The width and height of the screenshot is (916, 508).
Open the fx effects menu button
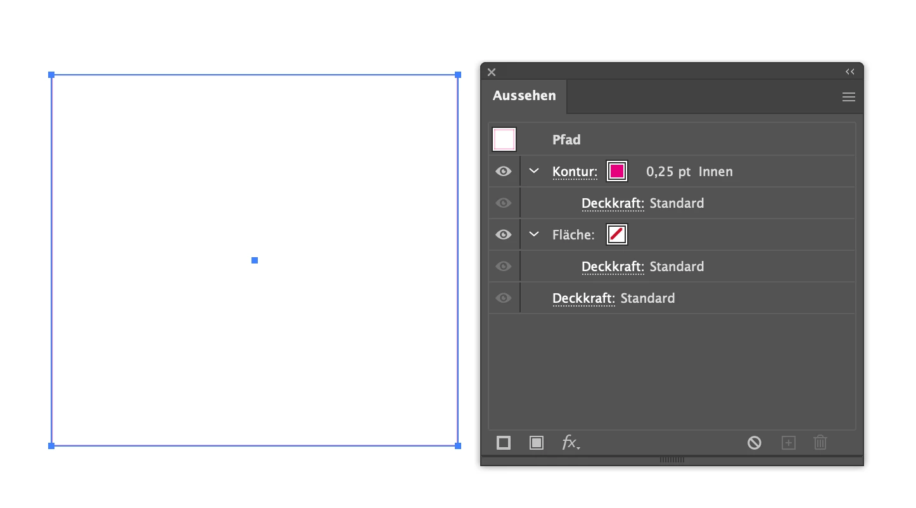click(571, 443)
